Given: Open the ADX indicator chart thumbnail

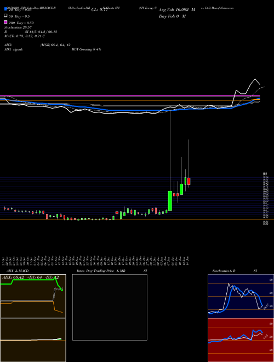Looking at the screenshot, I should (33, 296).
